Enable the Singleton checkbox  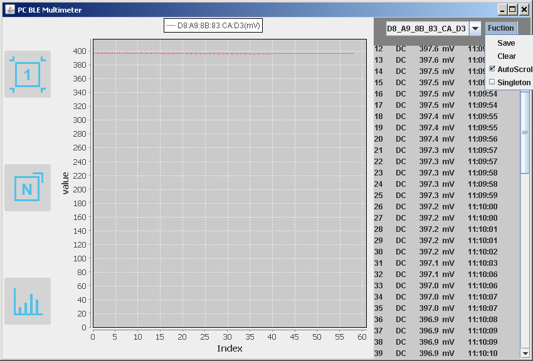(492, 82)
